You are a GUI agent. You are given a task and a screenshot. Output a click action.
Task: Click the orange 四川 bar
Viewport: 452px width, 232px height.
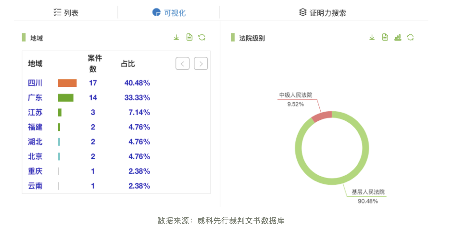(x=67, y=83)
